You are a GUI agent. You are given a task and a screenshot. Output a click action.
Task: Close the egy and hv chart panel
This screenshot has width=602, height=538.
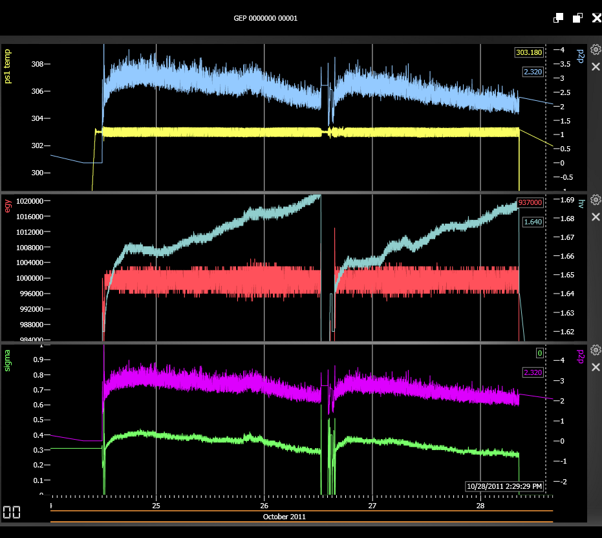tap(596, 217)
